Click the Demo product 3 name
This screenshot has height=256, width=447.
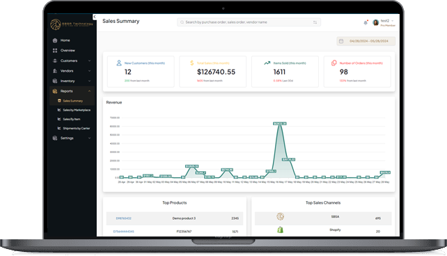point(184,218)
